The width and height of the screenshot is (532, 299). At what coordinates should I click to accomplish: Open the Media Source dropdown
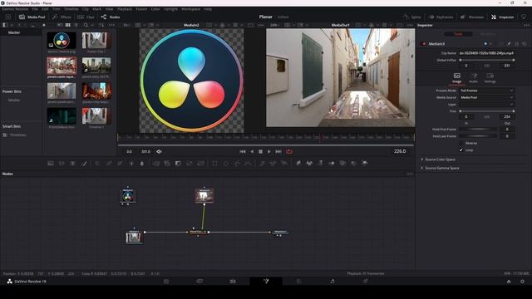tap(487, 97)
